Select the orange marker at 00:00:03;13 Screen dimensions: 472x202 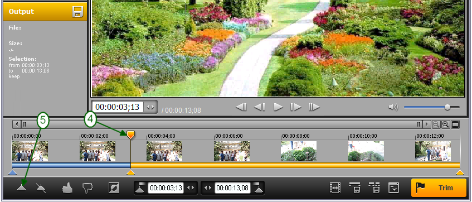point(130,172)
